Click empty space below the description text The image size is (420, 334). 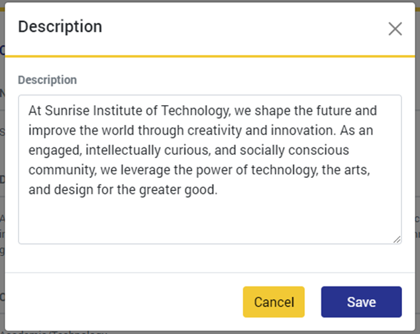point(209,220)
